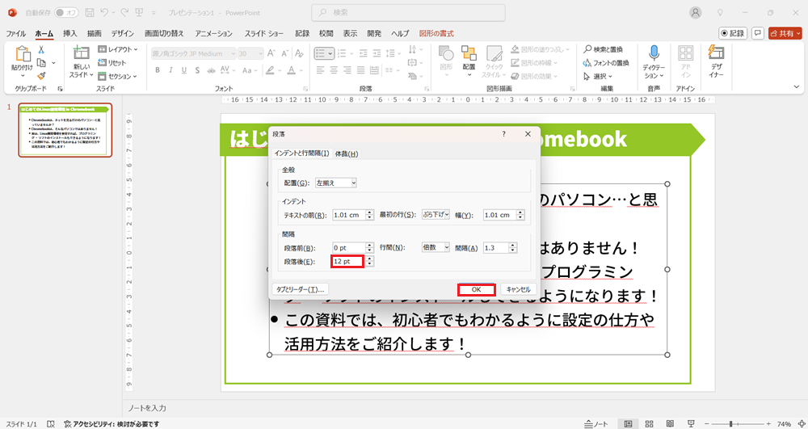Screen dimensions: 808x429
Task: Click the Decrease list level icon
Action: [x=363, y=53]
